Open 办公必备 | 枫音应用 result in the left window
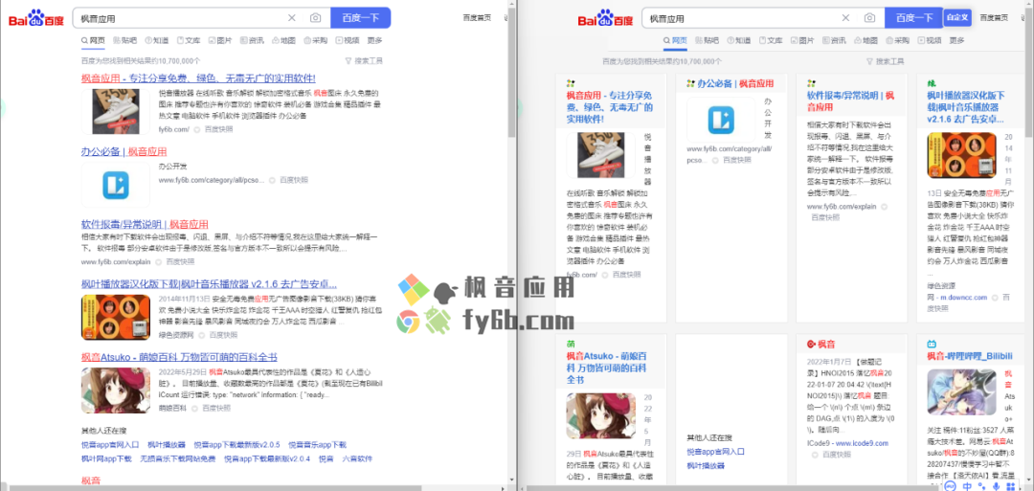Image resolution: width=1034 pixels, height=491 pixels. [x=124, y=151]
